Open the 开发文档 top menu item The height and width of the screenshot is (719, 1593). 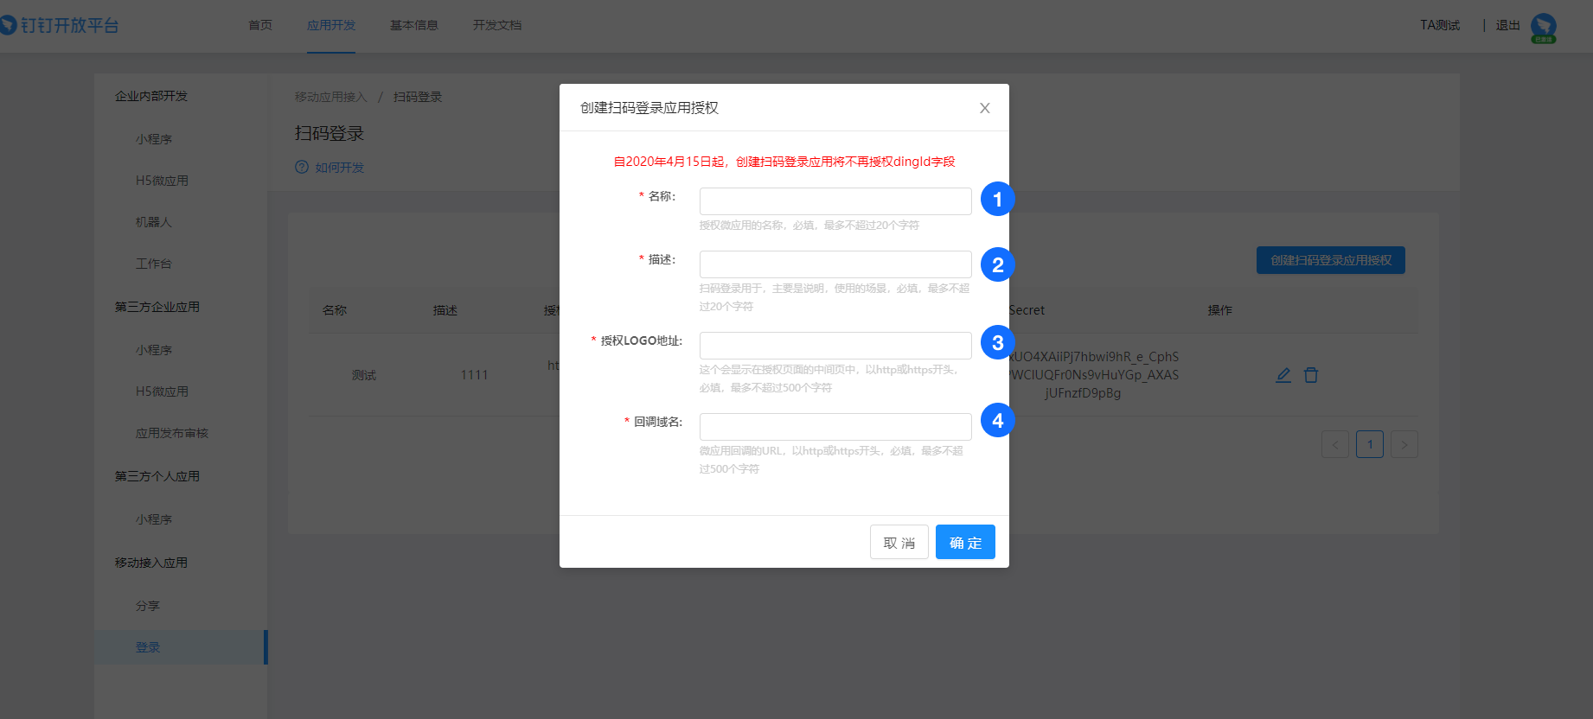click(497, 25)
